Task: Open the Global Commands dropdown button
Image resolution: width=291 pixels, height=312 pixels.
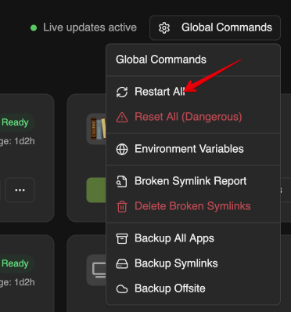Action: tap(215, 27)
